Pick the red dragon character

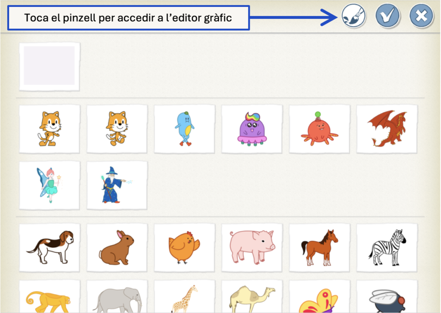point(387,129)
